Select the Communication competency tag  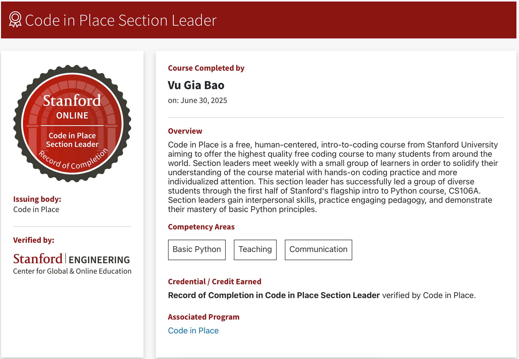coord(318,249)
